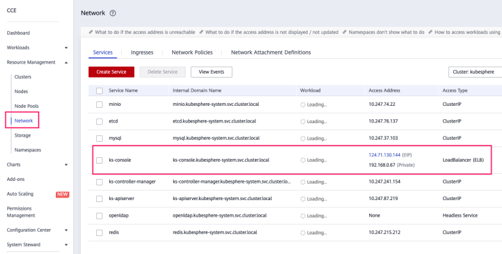Open Namespaces in the sidebar
The image size is (502, 254).
(x=28, y=150)
